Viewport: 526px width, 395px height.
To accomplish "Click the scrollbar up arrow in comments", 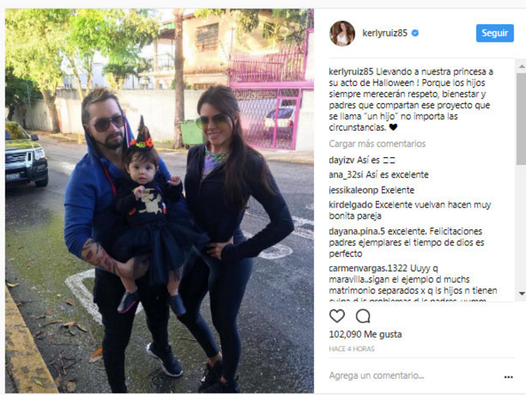I will (x=521, y=66).
